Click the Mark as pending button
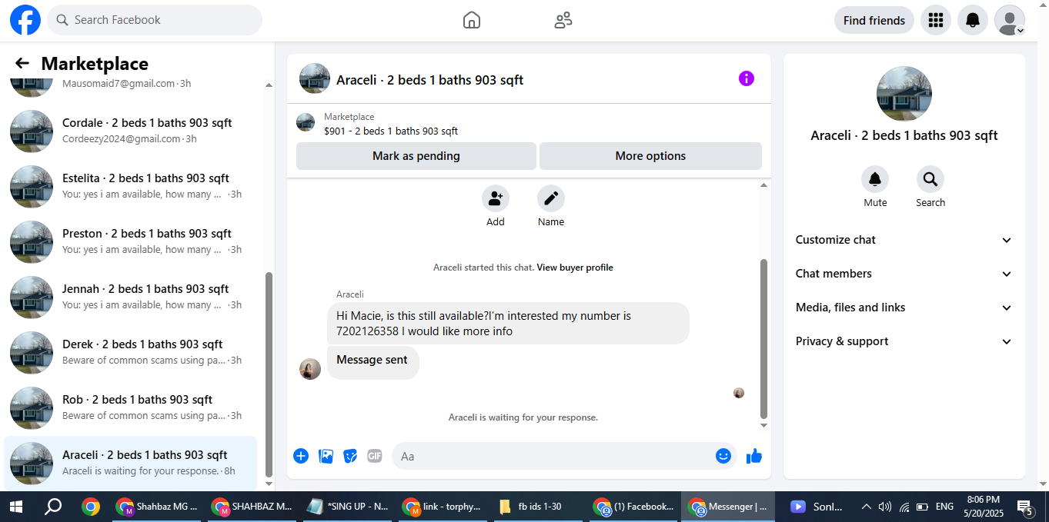This screenshot has width=1049, height=522. 416,156
